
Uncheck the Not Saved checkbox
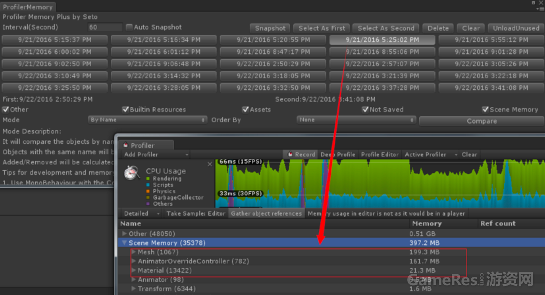[366, 110]
